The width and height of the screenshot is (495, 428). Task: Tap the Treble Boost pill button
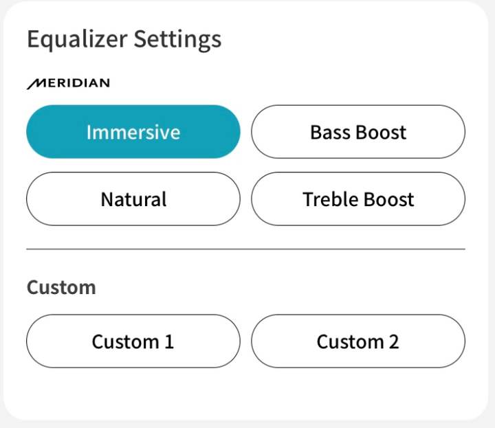pos(358,199)
